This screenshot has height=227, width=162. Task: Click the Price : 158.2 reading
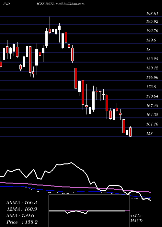[22, 222]
